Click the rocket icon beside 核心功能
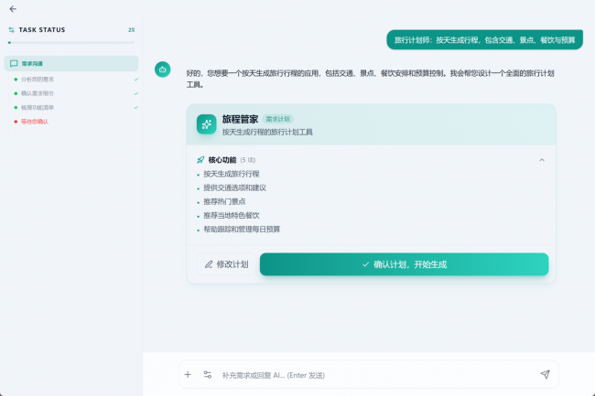Image resolution: width=595 pixels, height=396 pixels. point(200,160)
